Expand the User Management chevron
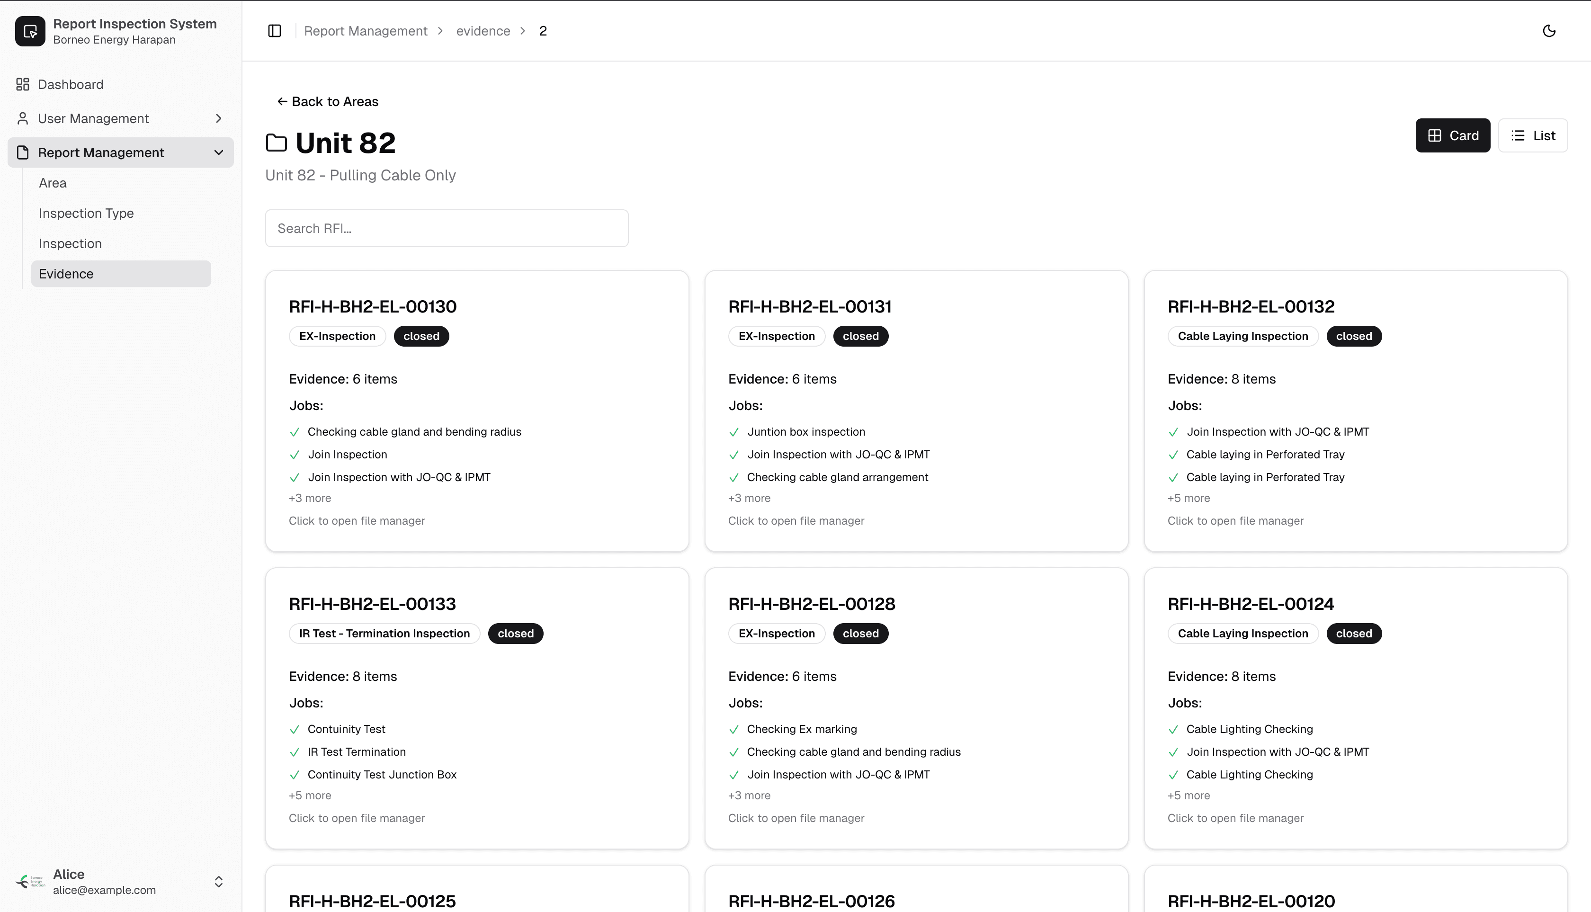This screenshot has width=1591, height=912. [x=219, y=118]
